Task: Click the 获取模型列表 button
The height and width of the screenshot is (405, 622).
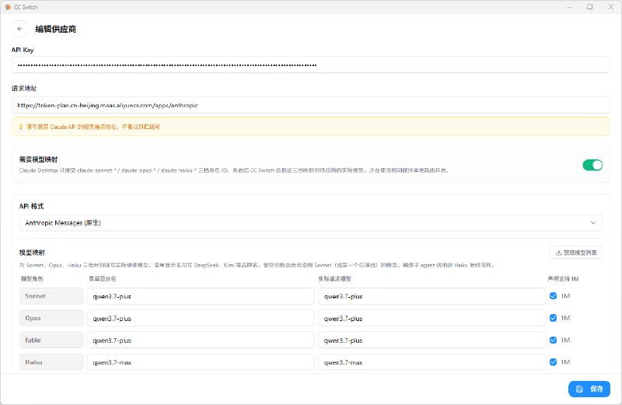Action: (x=576, y=253)
